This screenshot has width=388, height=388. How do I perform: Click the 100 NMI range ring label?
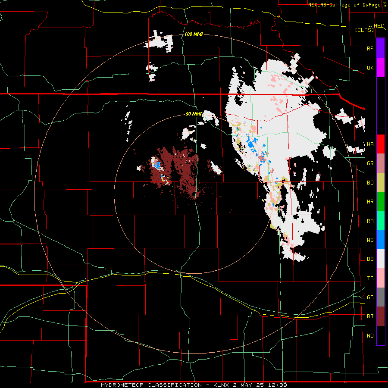point(194,34)
